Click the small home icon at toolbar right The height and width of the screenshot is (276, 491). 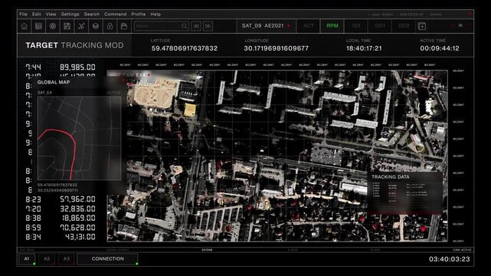[x=460, y=26]
